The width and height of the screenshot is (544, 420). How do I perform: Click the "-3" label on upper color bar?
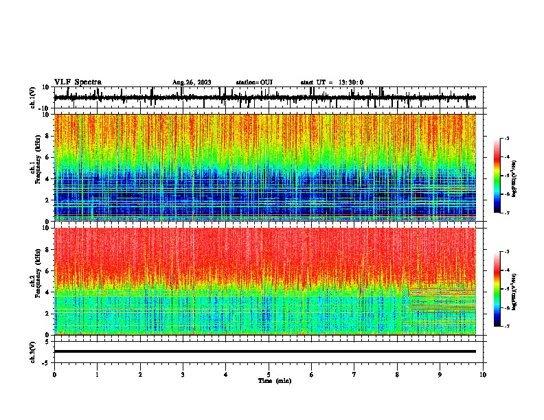(507, 139)
